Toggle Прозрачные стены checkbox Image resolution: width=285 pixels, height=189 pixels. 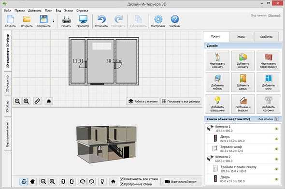[x=122, y=184]
